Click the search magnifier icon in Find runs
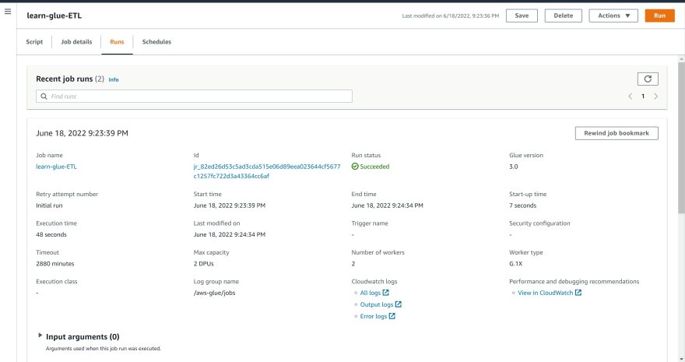 44,97
